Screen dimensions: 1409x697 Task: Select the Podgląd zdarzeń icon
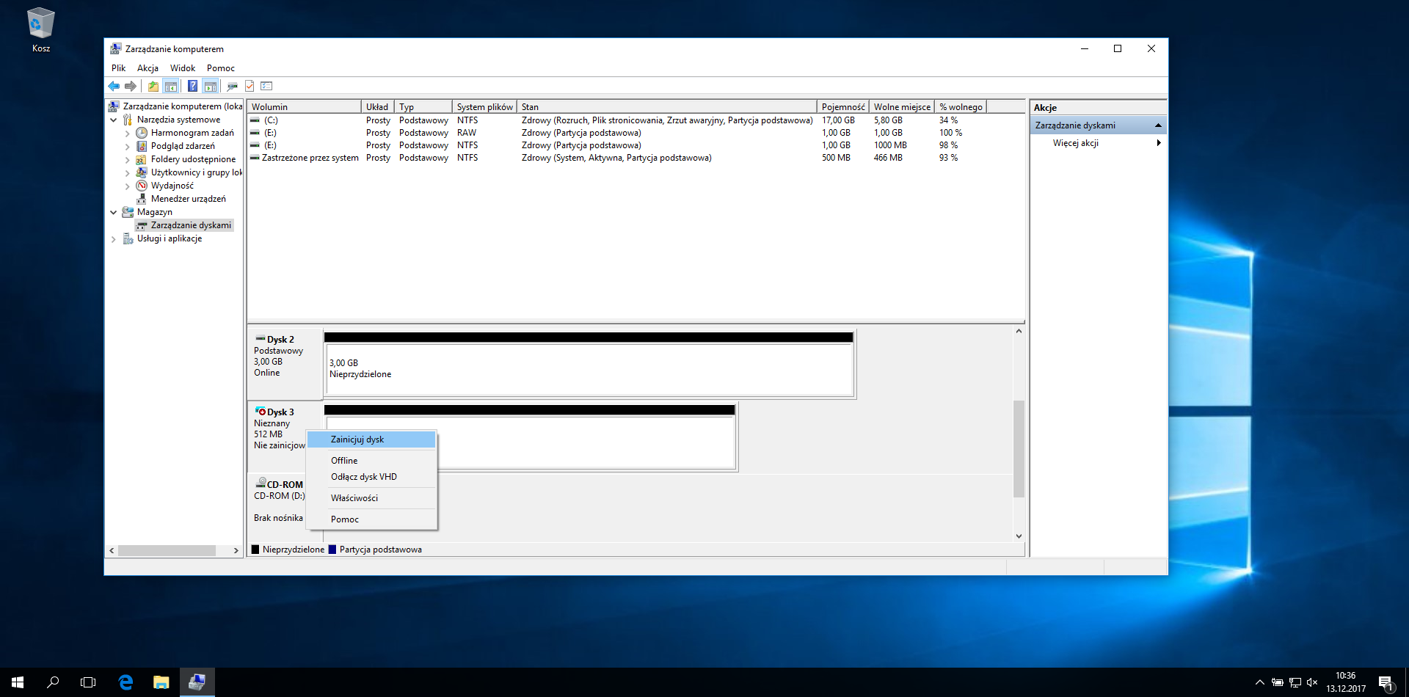pos(142,146)
